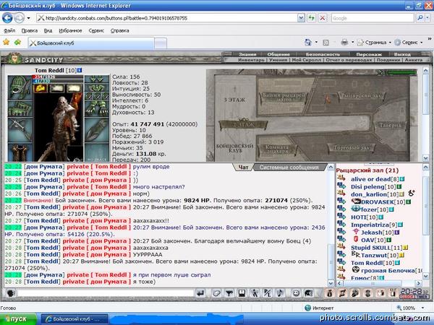Click the player list horizontal scrollbar right arrow
The height and width of the screenshot is (325, 434).
419,283
